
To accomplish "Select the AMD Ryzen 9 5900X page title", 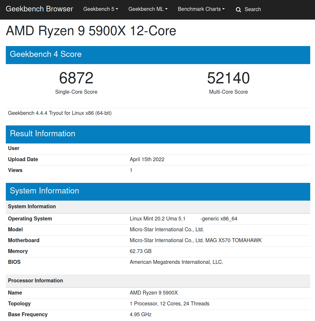I will point(91,31).
